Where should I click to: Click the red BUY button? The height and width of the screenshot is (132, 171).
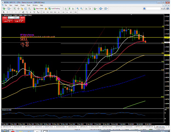pyautogui.click(x=22, y=18)
